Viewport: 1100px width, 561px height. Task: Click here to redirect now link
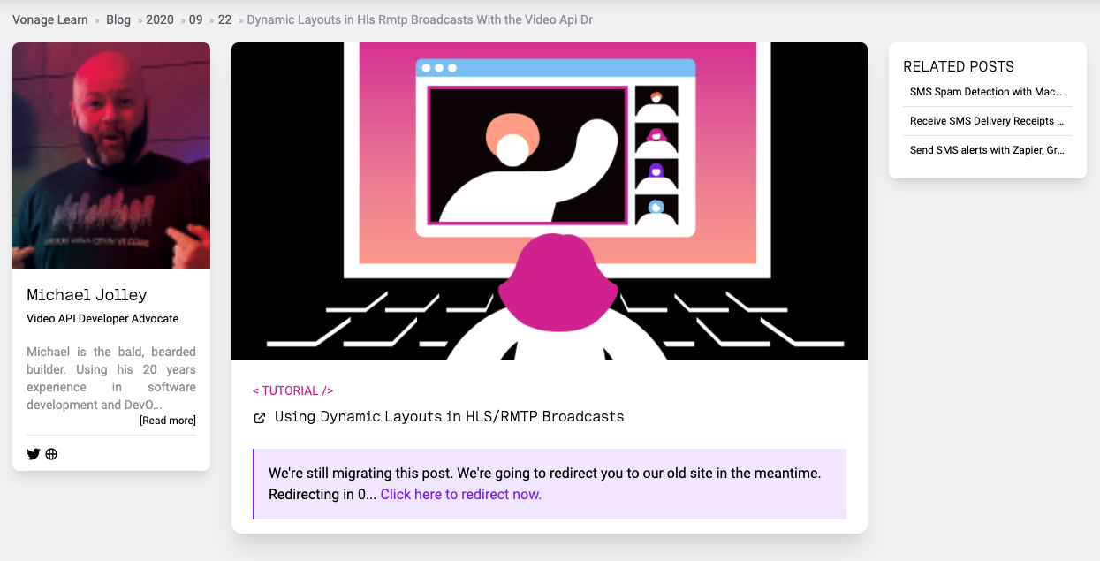tap(461, 494)
